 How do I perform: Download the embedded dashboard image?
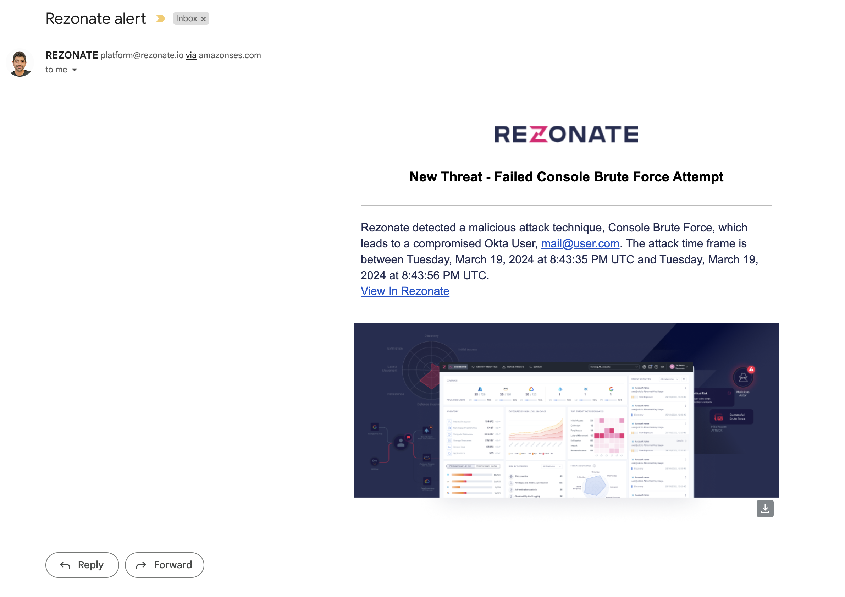click(765, 509)
